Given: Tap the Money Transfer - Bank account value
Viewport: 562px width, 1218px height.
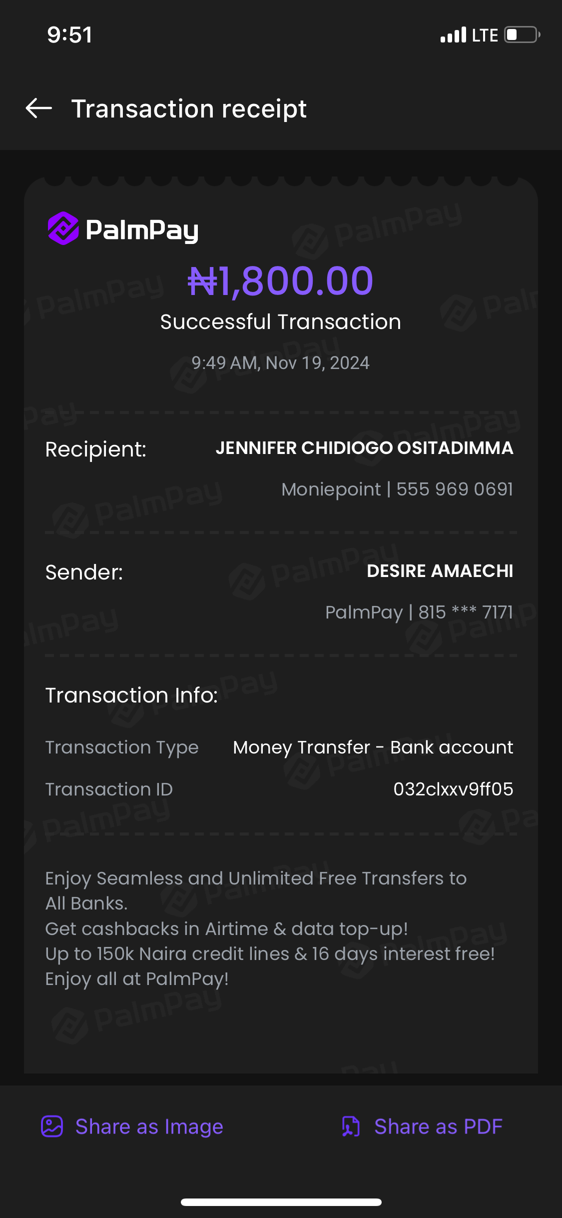Looking at the screenshot, I should (x=373, y=747).
